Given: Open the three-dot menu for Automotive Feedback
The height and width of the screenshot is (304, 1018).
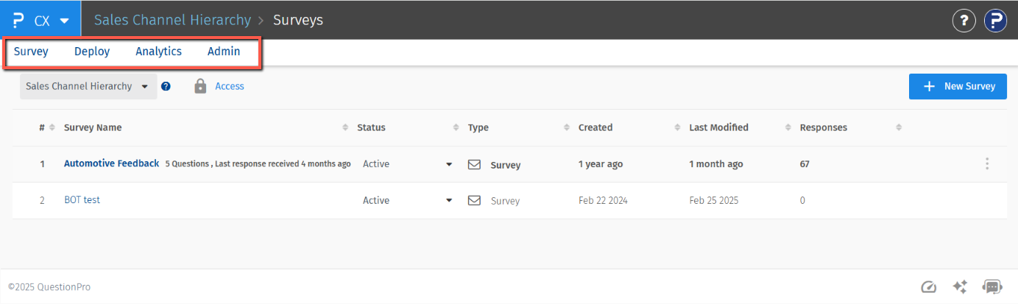Looking at the screenshot, I should click(x=987, y=164).
